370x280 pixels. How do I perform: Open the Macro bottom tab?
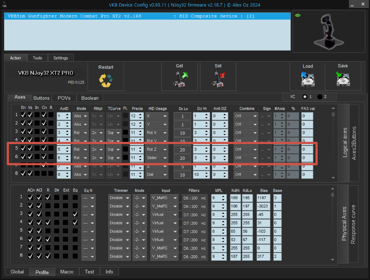(67, 272)
